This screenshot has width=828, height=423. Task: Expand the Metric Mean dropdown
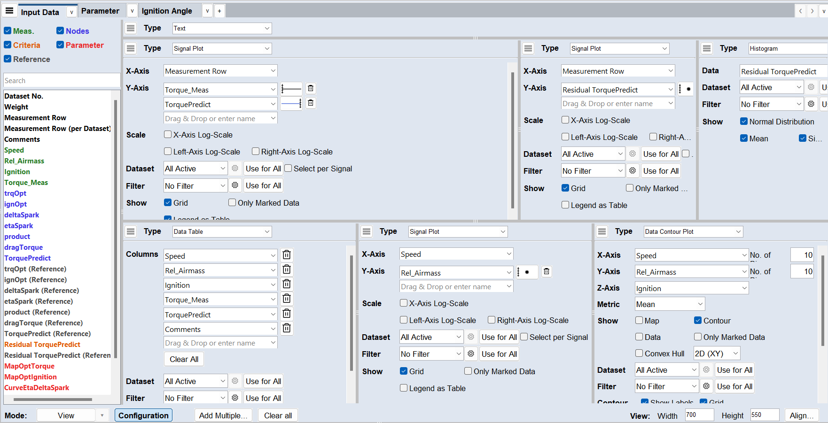click(669, 304)
